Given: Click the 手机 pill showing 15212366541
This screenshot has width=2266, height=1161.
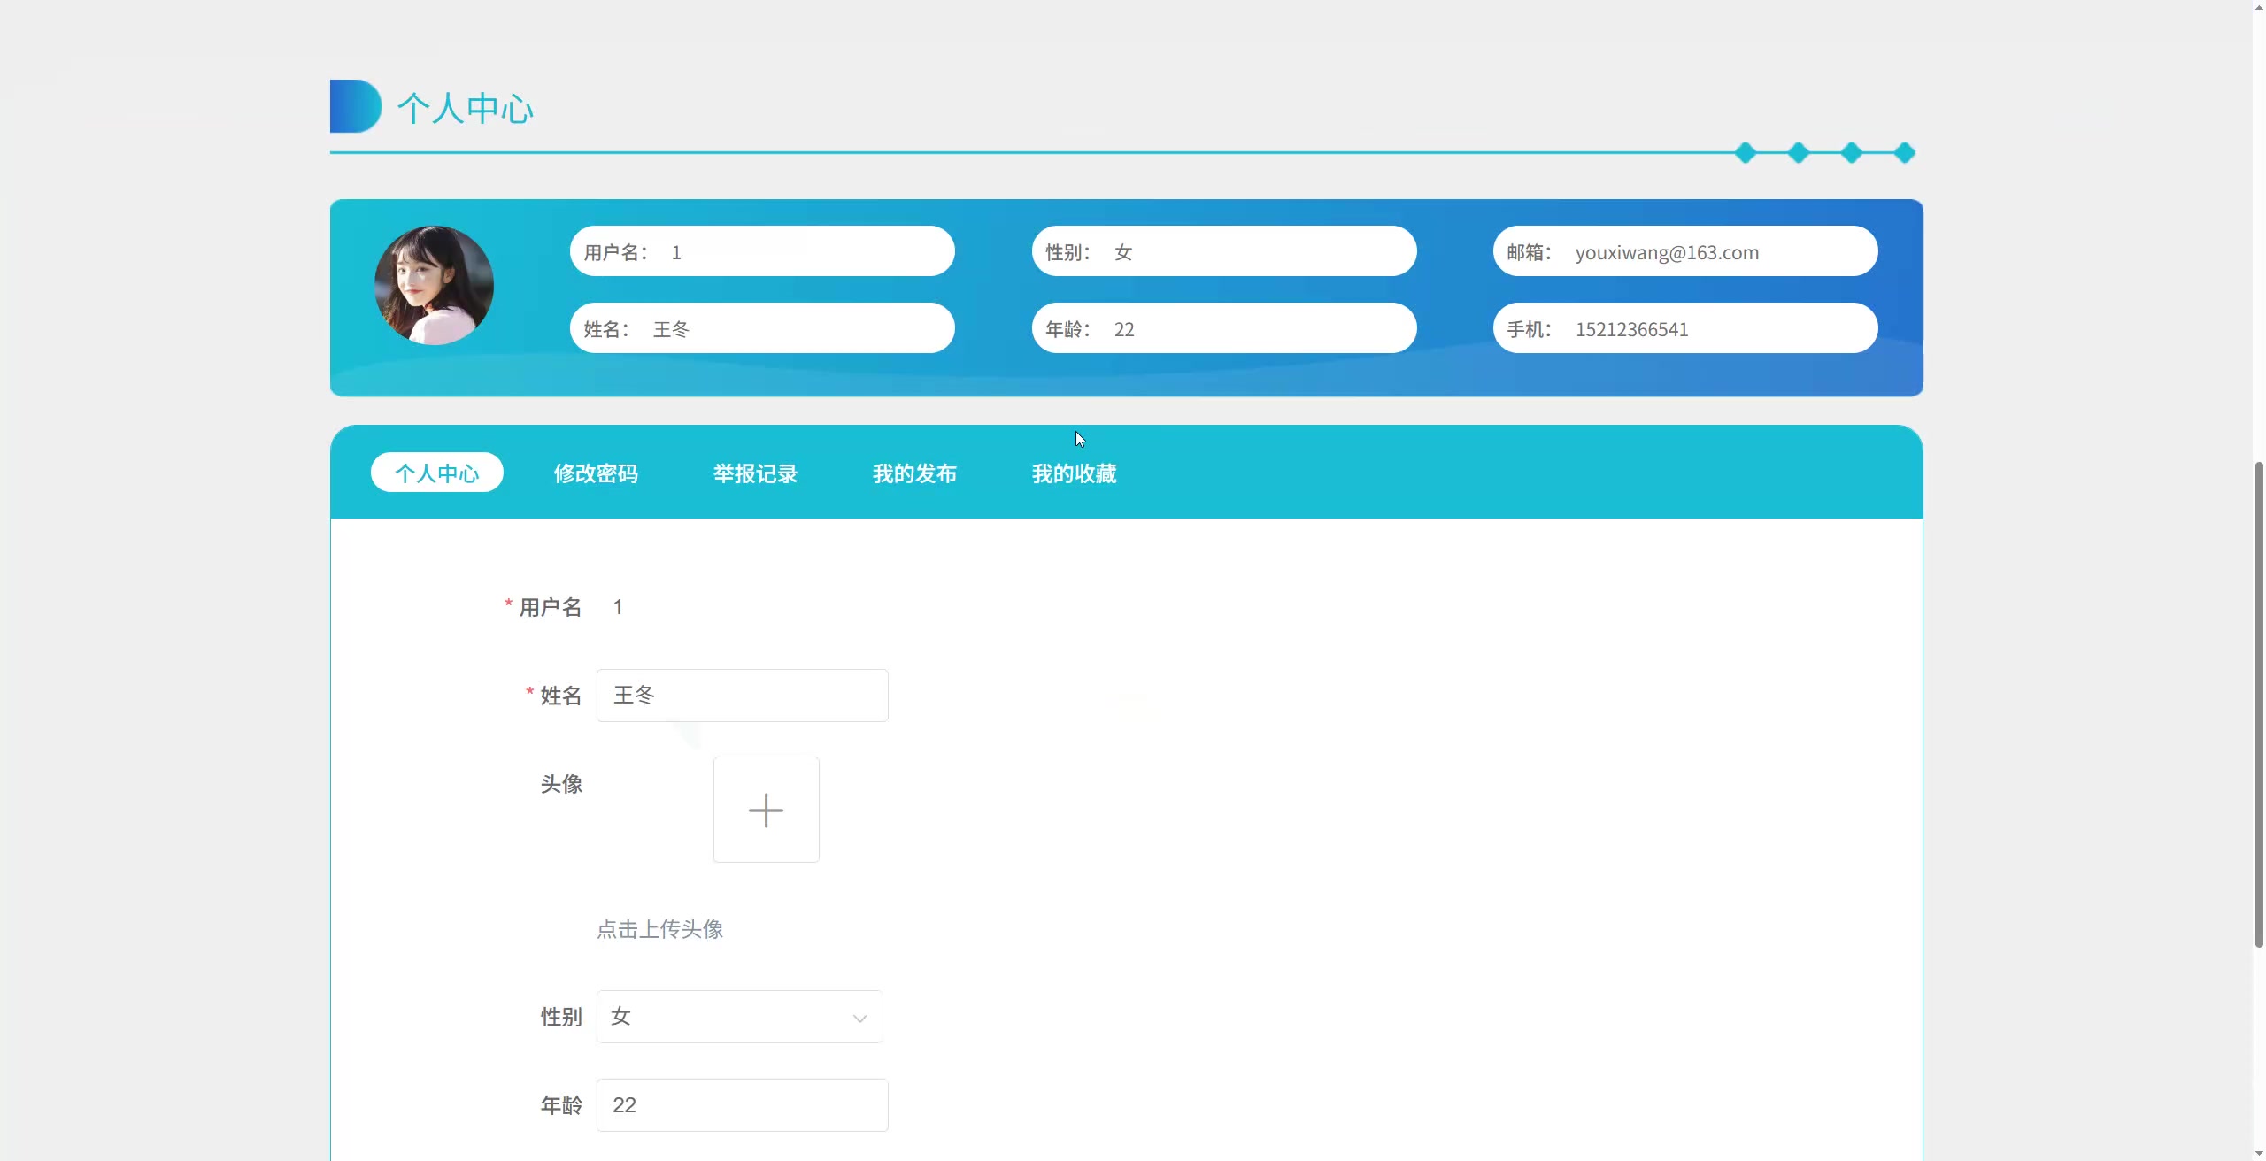Looking at the screenshot, I should 1684,328.
